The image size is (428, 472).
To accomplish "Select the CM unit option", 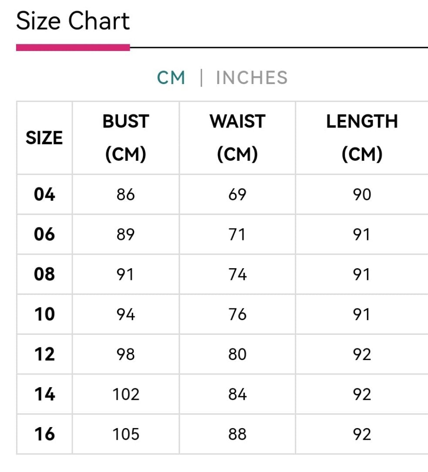I will point(171,78).
